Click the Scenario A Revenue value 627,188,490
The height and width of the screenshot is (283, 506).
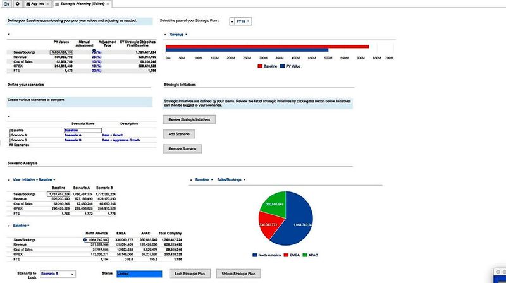pos(82,199)
